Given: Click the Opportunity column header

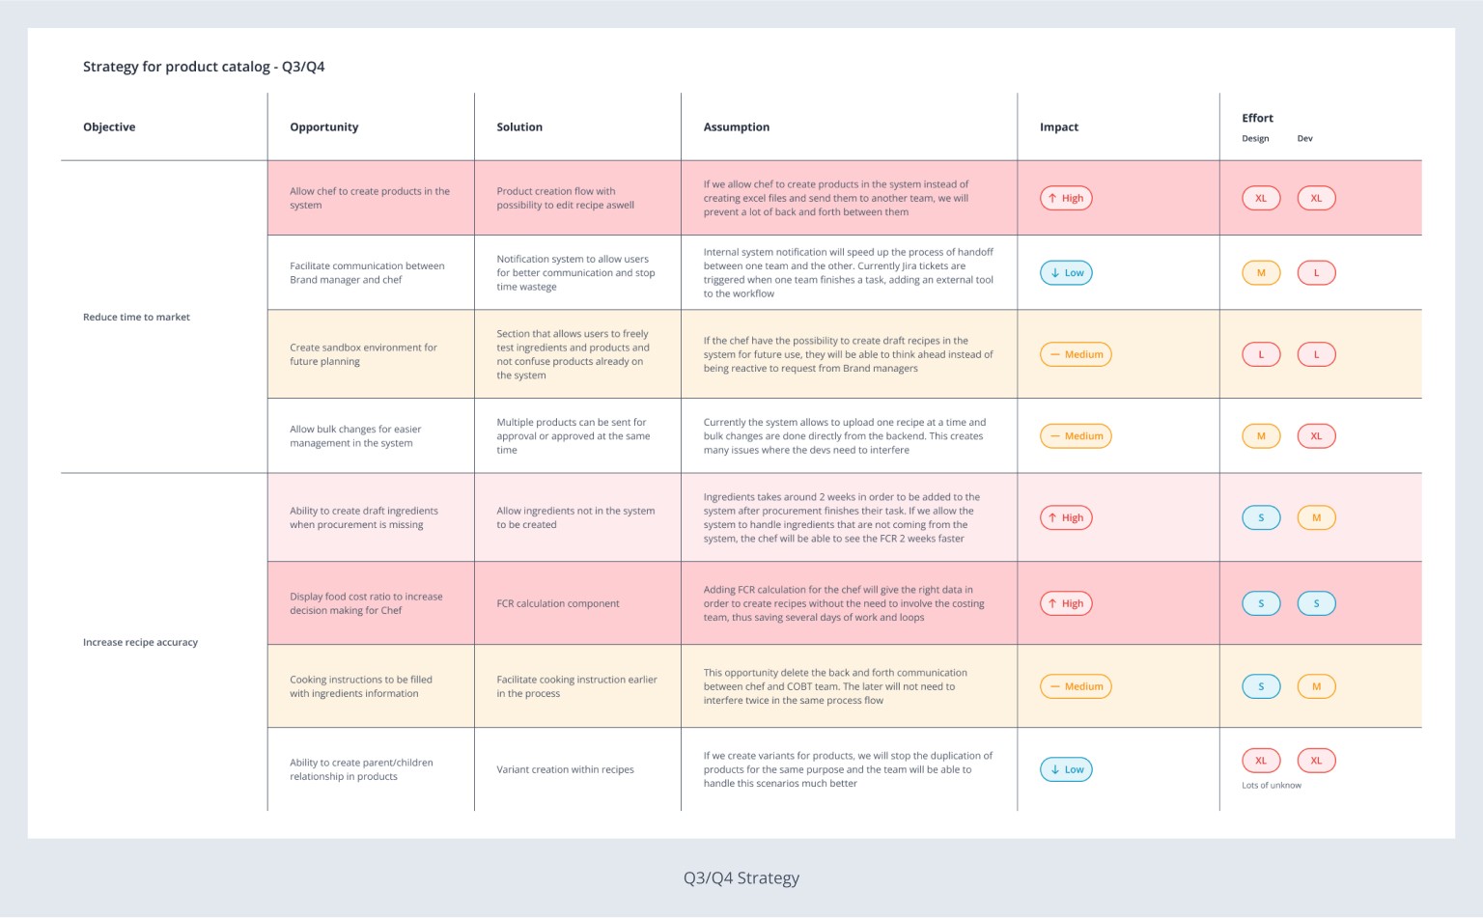Looking at the screenshot, I should pyautogui.click(x=323, y=127).
